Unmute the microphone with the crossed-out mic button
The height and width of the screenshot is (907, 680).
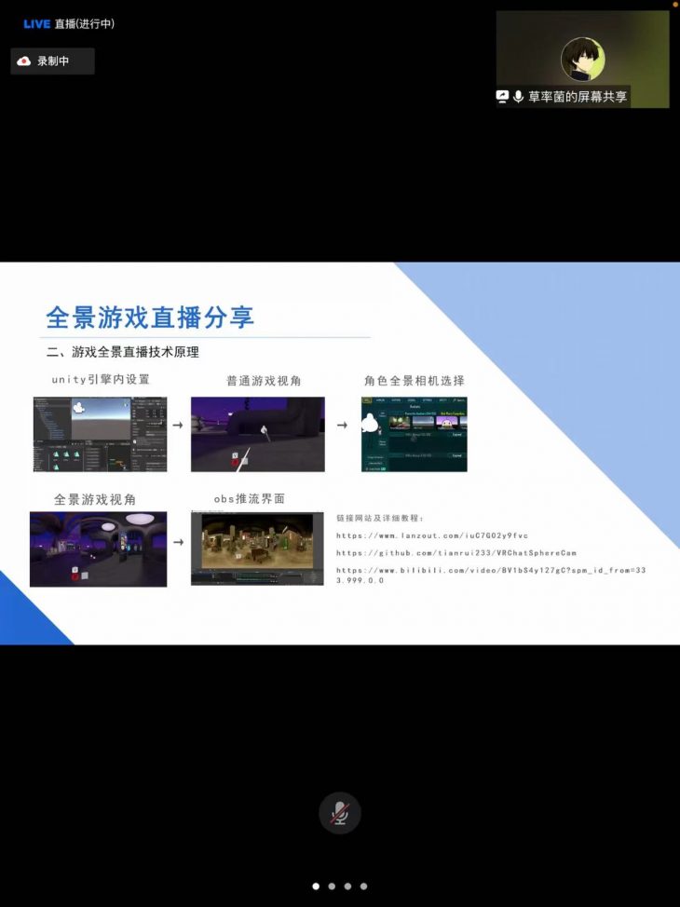[x=340, y=813]
